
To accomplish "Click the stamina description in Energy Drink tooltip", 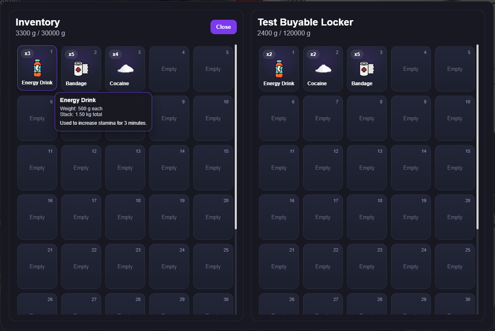I will tap(103, 123).
